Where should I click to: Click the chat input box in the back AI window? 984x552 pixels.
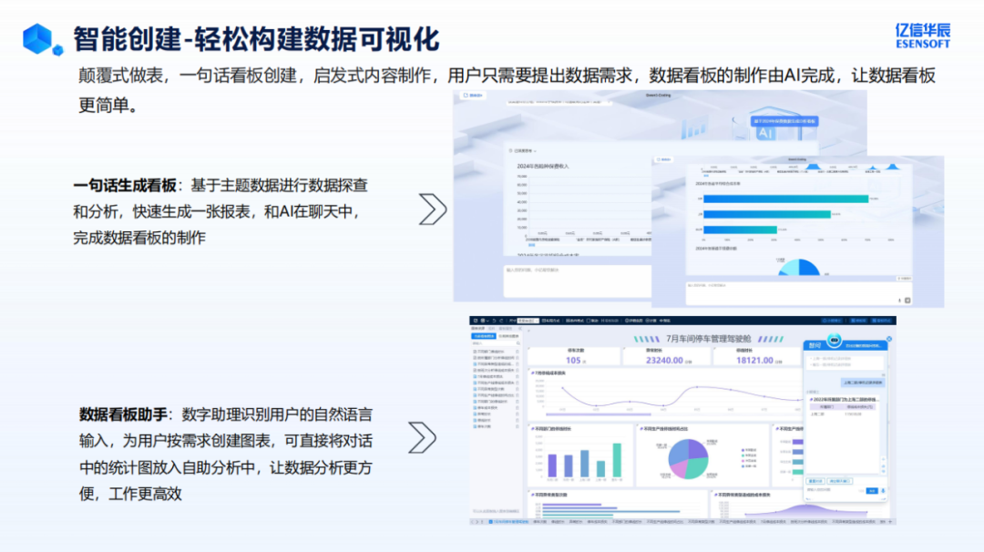(x=578, y=280)
